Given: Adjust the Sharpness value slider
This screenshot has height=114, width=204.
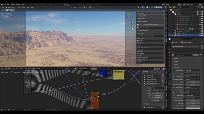Looking at the screenshot, I should pyautogui.click(x=193, y=103).
